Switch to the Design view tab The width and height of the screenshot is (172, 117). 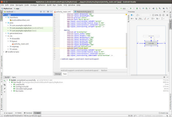pos(58,74)
